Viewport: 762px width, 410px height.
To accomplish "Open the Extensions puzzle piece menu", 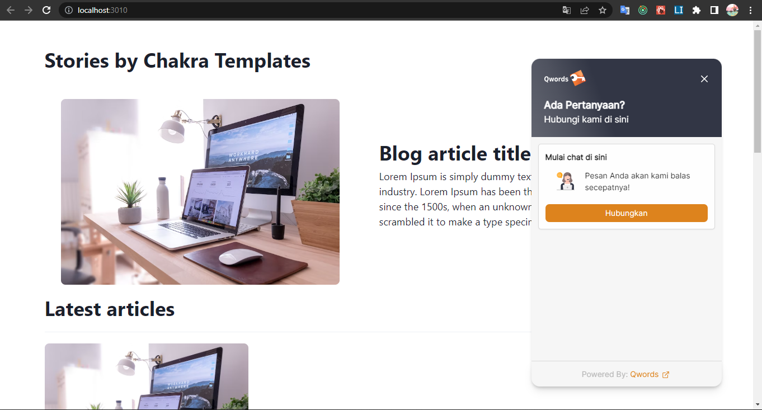I will [x=697, y=10].
